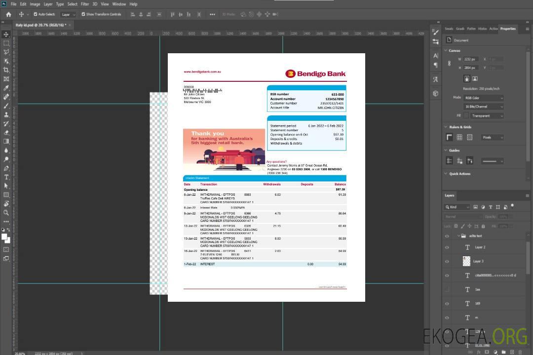Select the Eraser tool
Viewport: 533px width, 355px height.
pos(6,133)
